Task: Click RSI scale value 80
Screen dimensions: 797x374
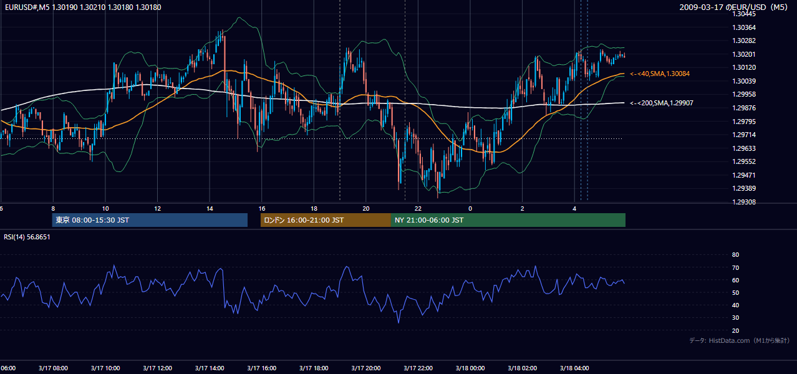Action: click(735, 255)
